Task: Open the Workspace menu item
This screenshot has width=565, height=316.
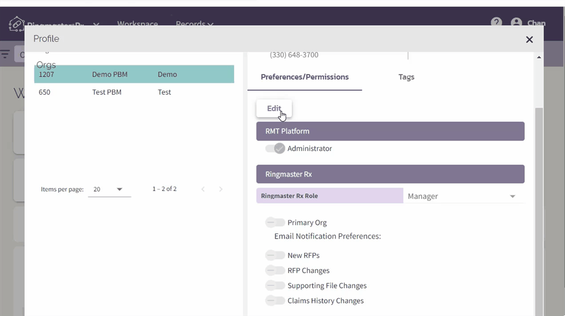Action: click(137, 24)
